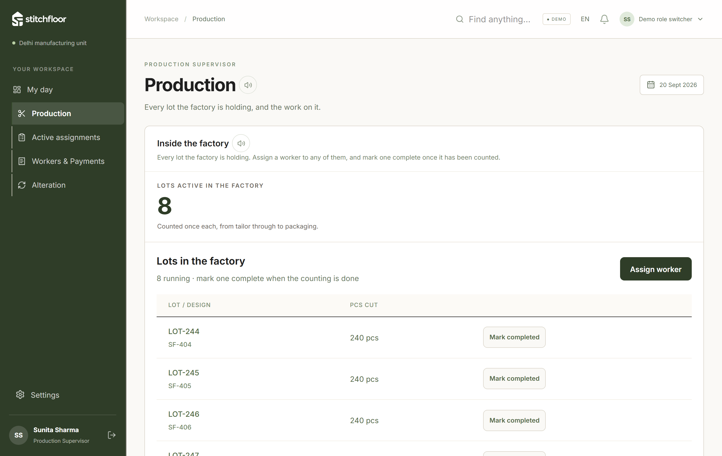The width and height of the screenshot is (722, 456).
Task: Click the Workspace breadcrumb link
Action: click(161, 19)
